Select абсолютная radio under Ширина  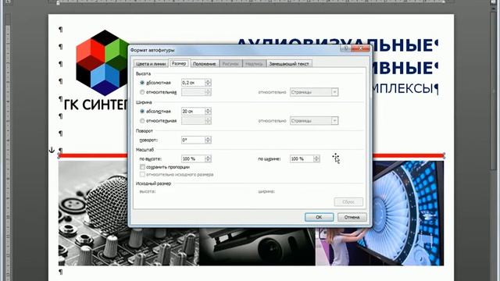pyautogui.click(x=142, y=111)
